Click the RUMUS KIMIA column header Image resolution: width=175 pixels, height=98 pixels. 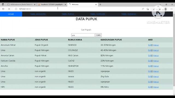click(x=75, y=40)
